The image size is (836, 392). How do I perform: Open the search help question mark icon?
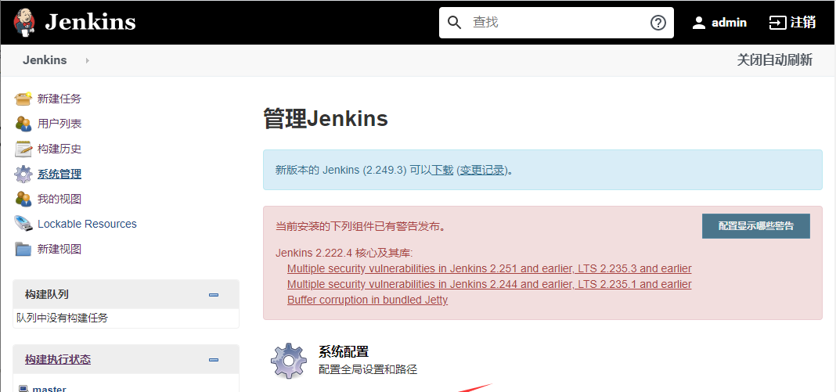tap(658, 23)
